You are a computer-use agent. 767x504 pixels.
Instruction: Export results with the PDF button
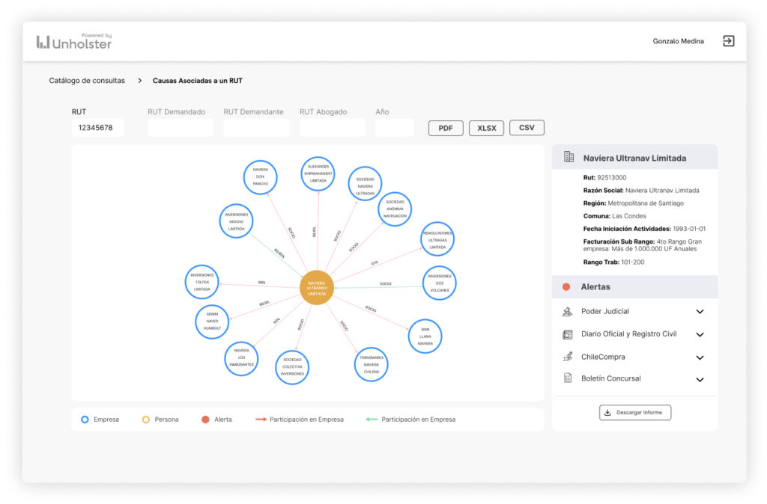coord(446,128)
